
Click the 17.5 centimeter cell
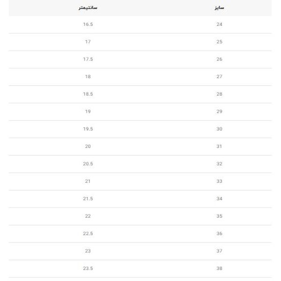point(88,59)
